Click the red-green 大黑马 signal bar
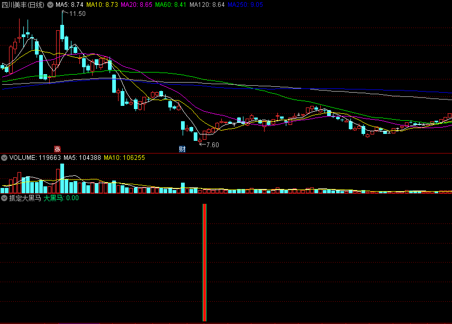 pyautogui.click(x=205, y=262)
